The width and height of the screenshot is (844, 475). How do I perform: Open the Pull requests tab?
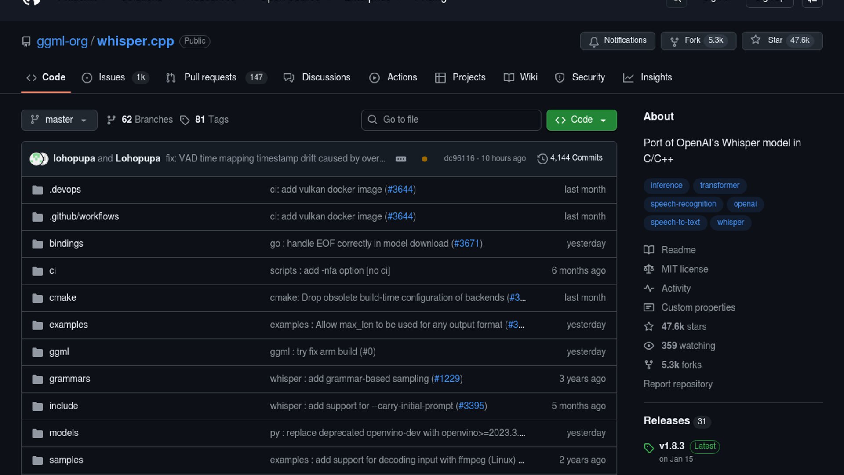[210, 77]
